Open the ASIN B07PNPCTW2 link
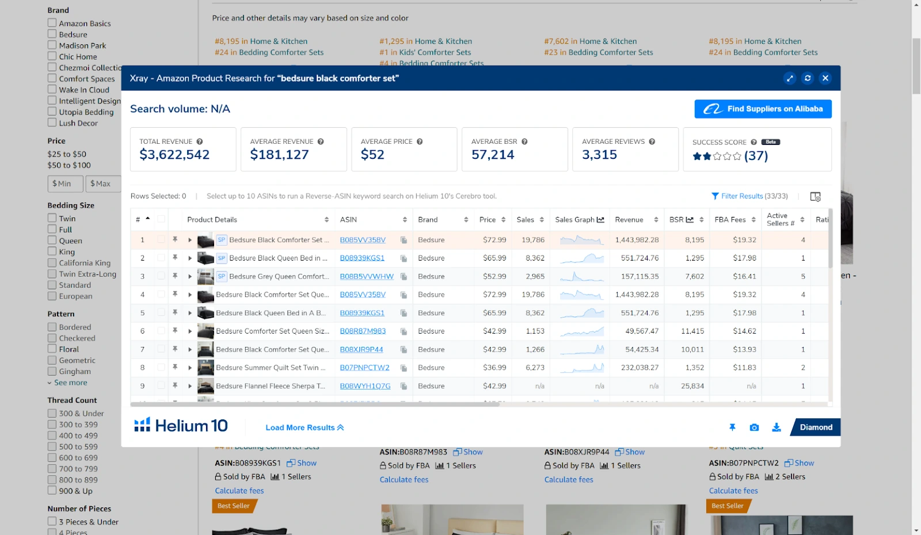This screenshot has height=535, width=921. (364, 368)
